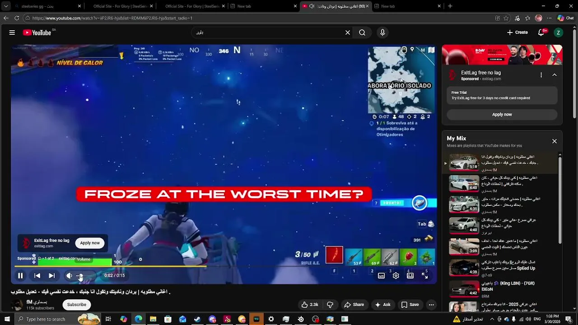Like the video showing 2.3k likes
The height and width of the screenshot is (325, 578).
click(310, 305)
